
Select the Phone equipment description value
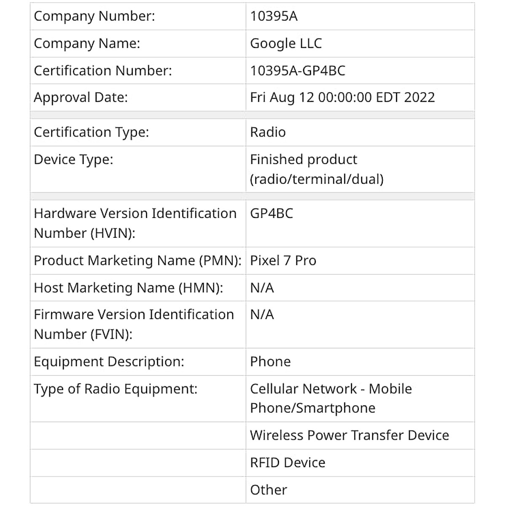click(x=270, y=362)
